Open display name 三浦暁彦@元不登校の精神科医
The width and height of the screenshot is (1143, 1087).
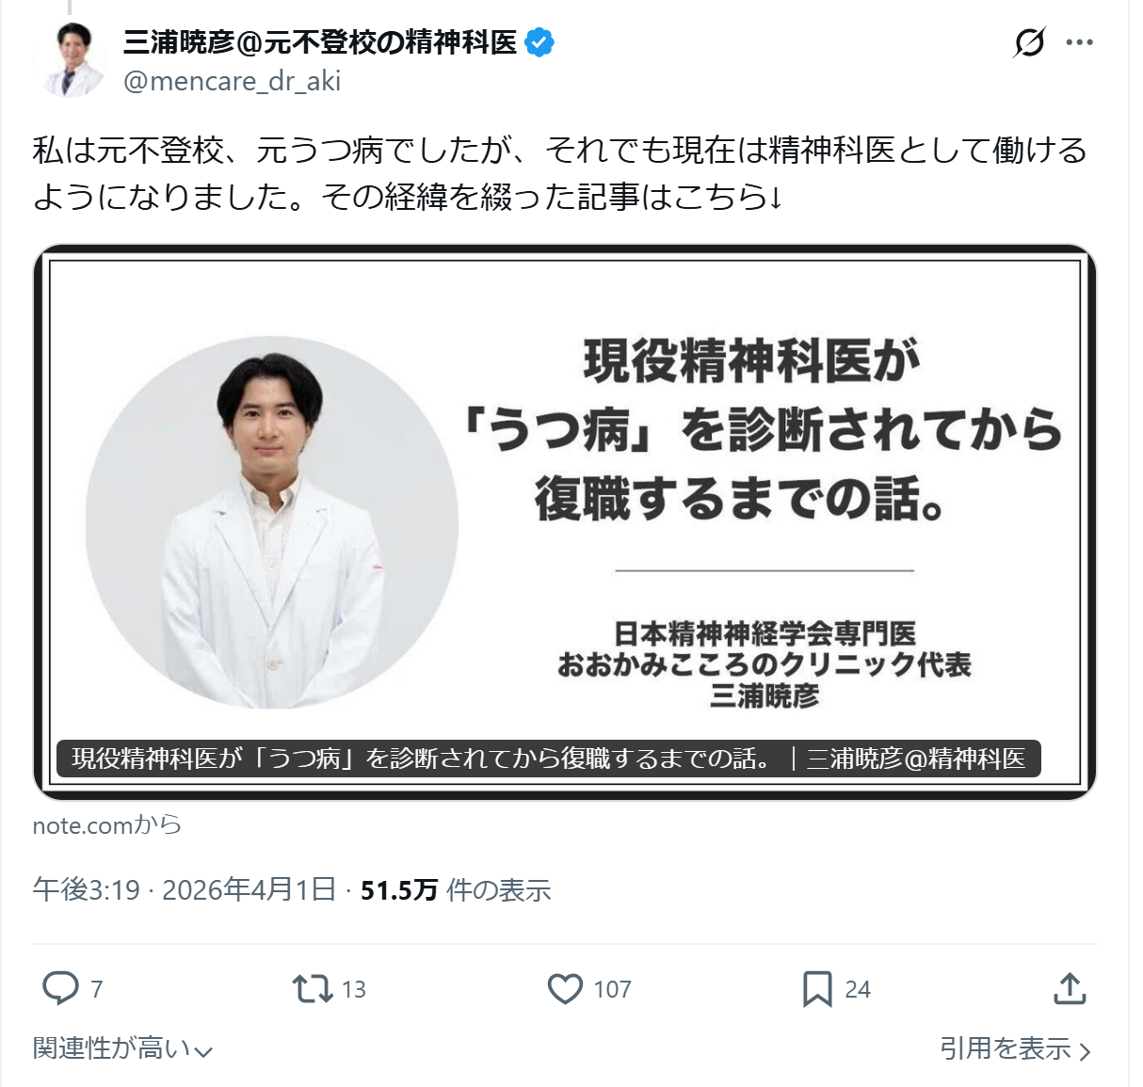[x=320, y=42]
